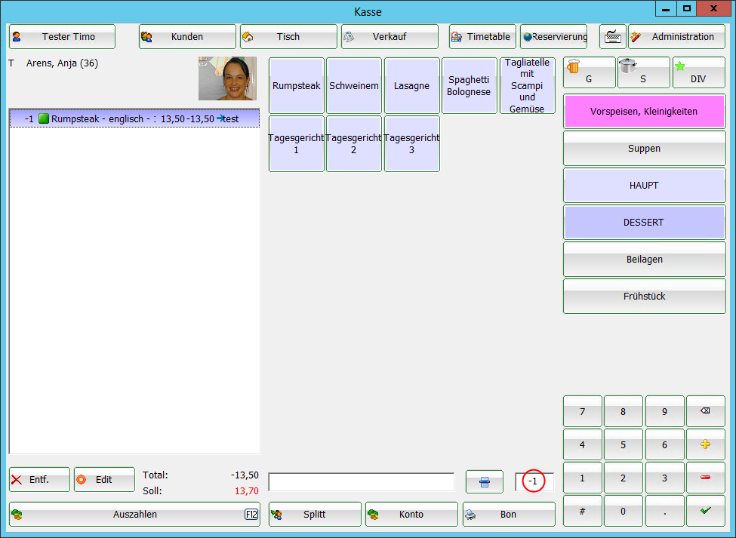Click the yellow plus key on numpad
This screenshot has width=736, height=538.
coord(706,444)
